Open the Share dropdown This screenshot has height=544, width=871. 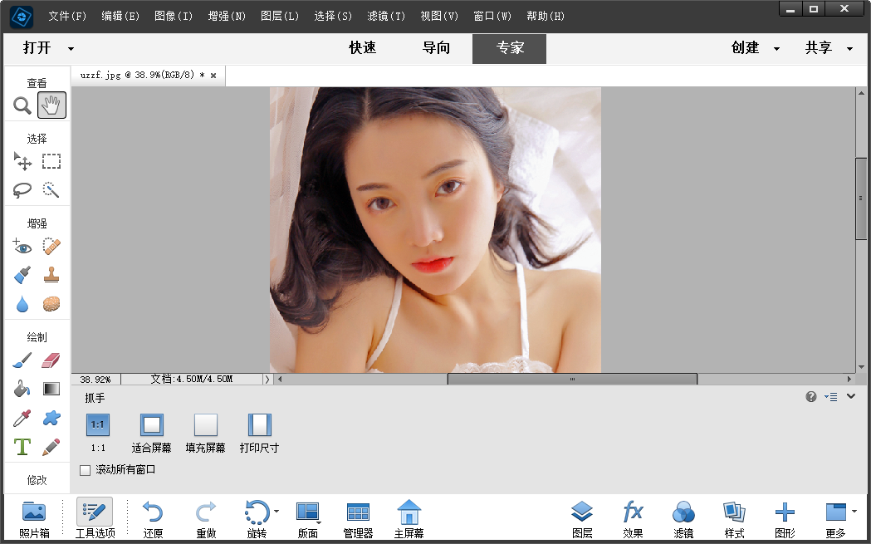pyautogui.click(x=827, y=48)
